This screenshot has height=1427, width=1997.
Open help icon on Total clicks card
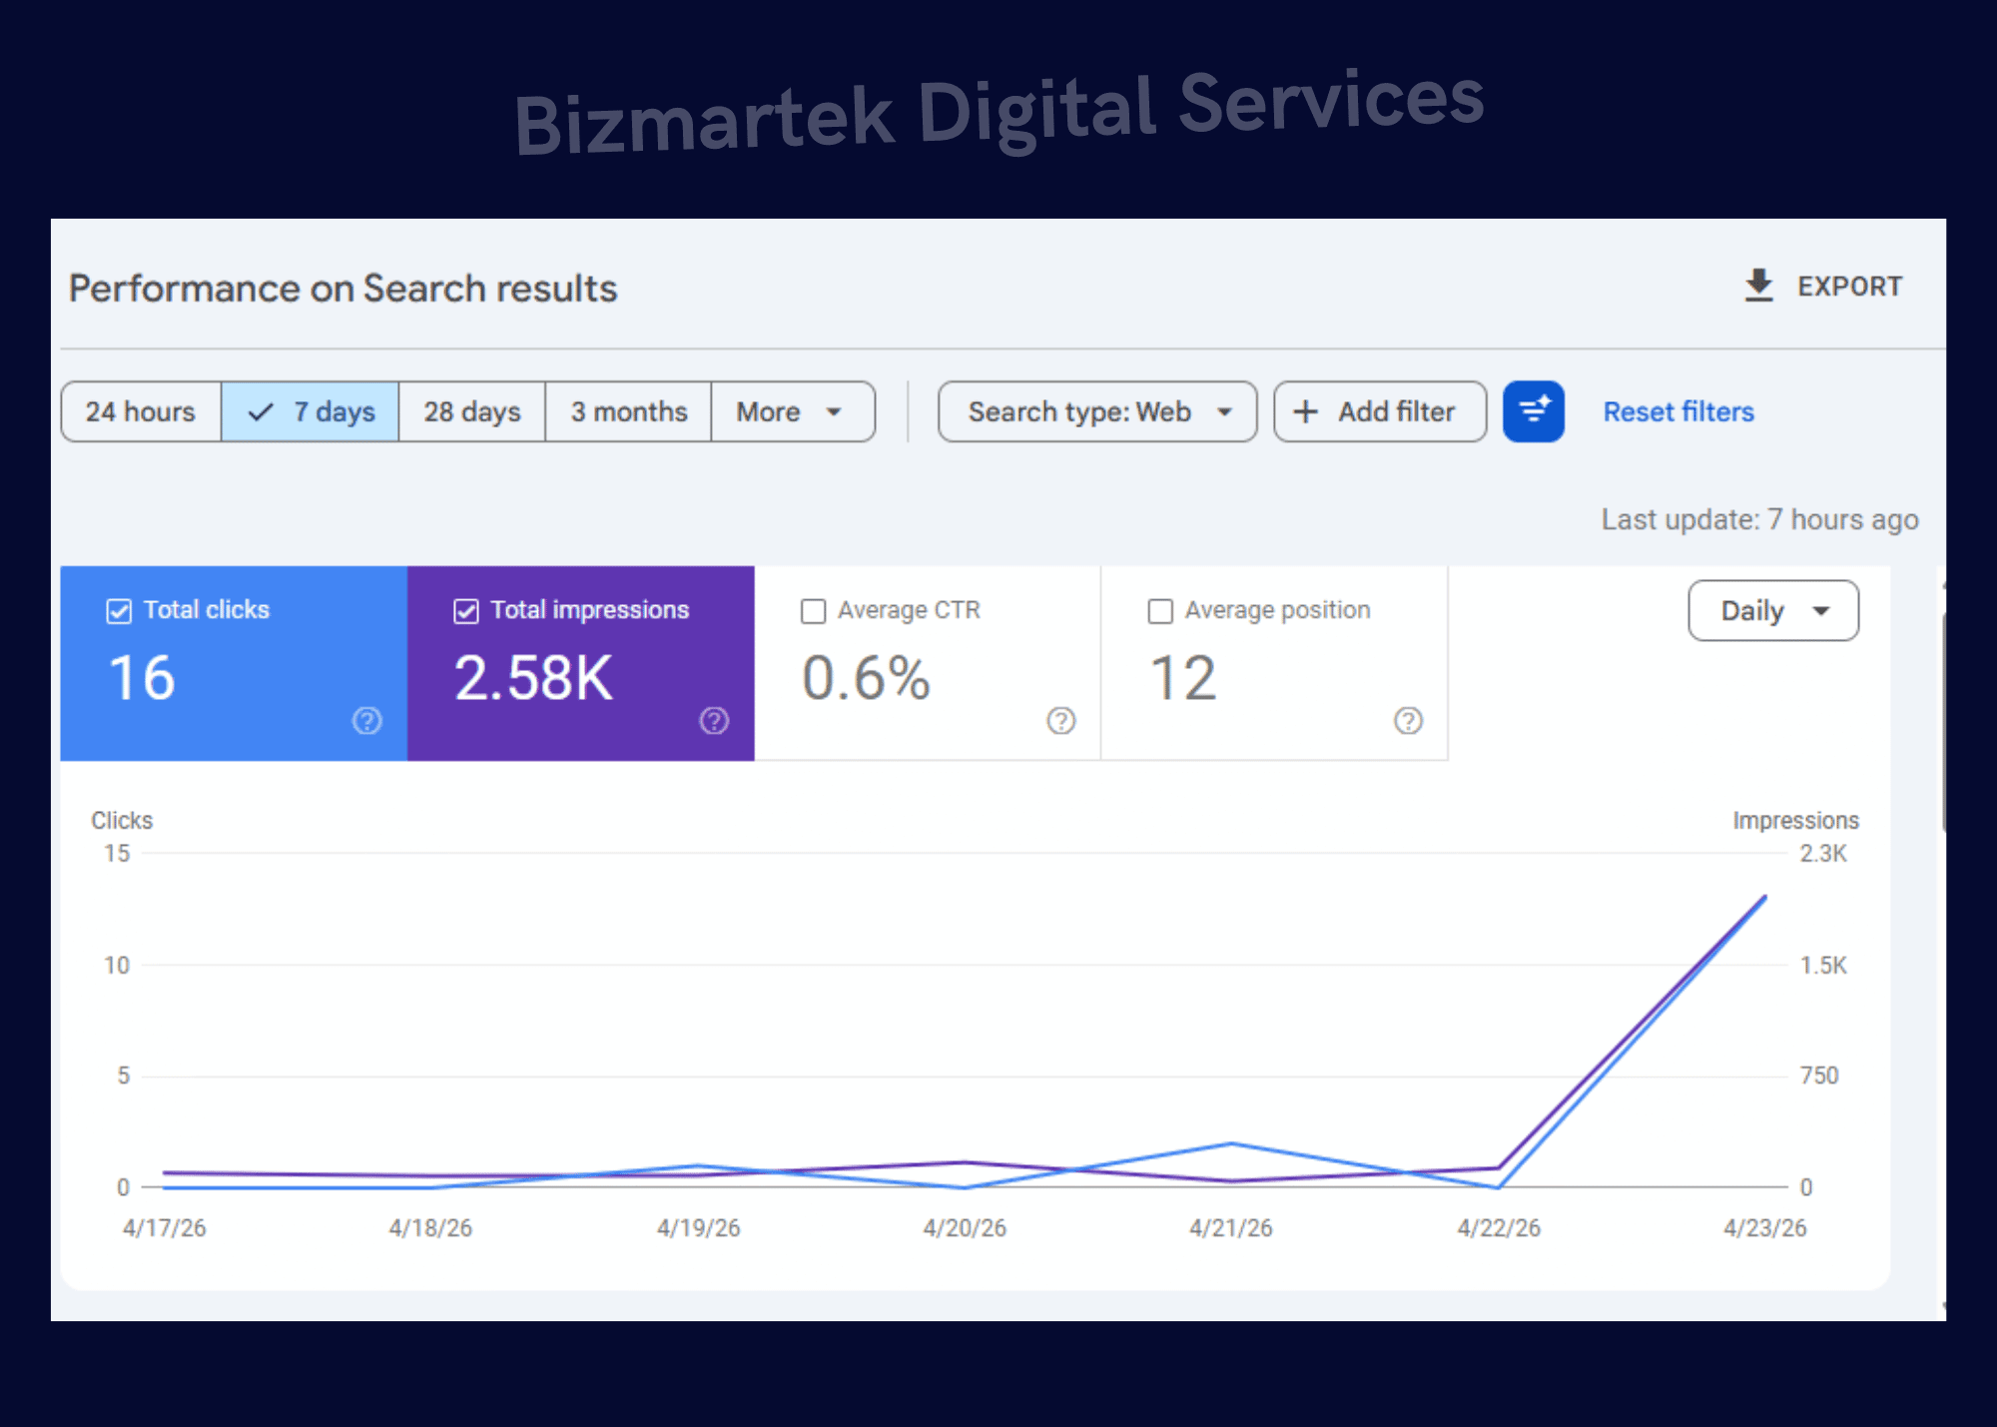coord(366,720)
